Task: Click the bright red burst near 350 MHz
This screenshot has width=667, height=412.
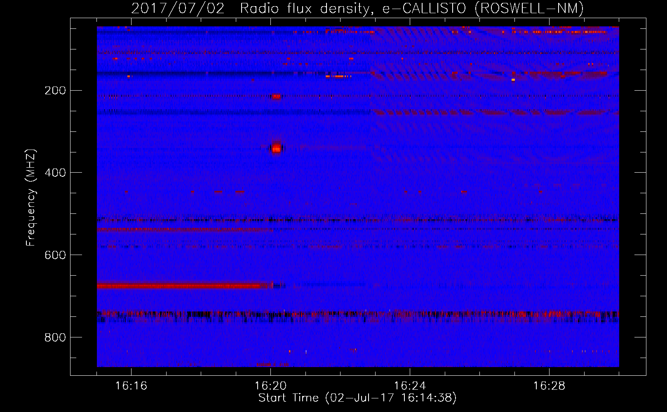Action: pyautogui.click(x=276, y=148)
